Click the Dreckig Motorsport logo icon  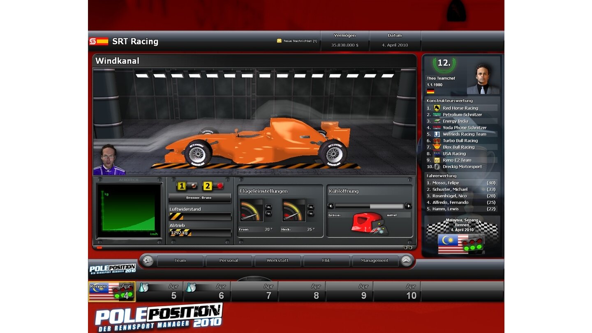click(x=437, y=167)
